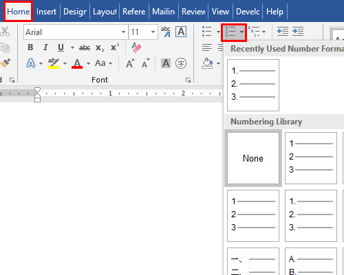Click Decrease Indent icon
Image resolution: width=344 pixels, height=275 pixels.
tap(283, 32)
